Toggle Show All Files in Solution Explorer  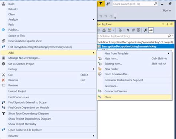(x=138, y=30)
